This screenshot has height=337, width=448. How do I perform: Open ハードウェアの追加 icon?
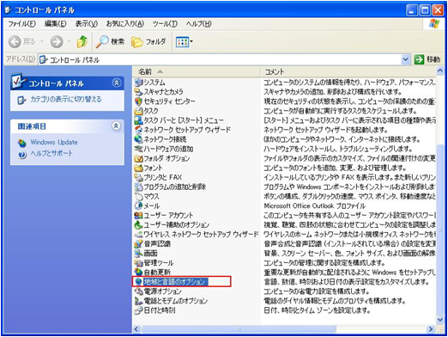click(139, 149)
